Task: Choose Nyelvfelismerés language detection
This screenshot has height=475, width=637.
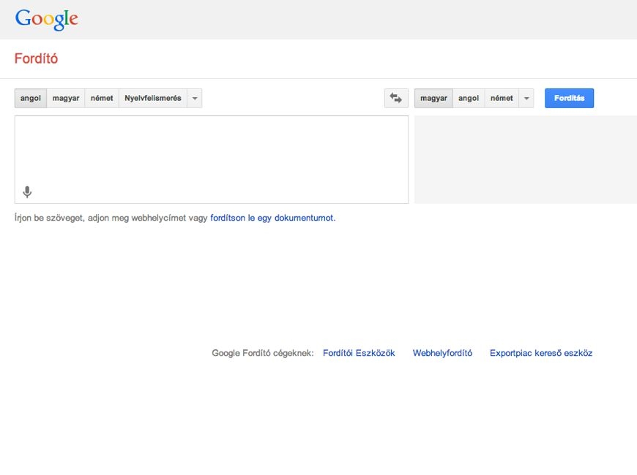Action: coord(153,98)
